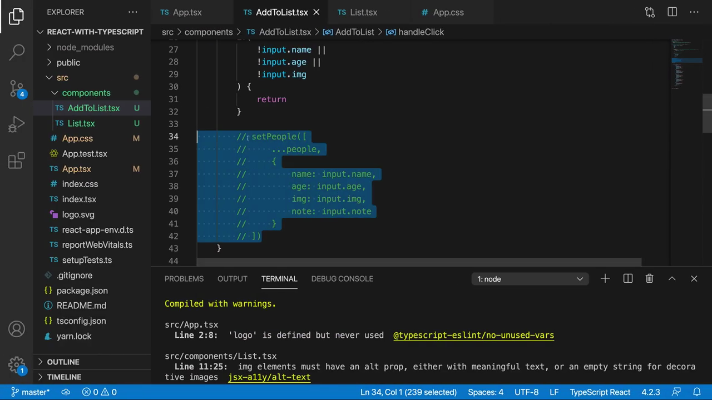Viewport: 712px width, 400px height.
Task: Open errors and warnings count in status bar
Action: click(99, 392)
